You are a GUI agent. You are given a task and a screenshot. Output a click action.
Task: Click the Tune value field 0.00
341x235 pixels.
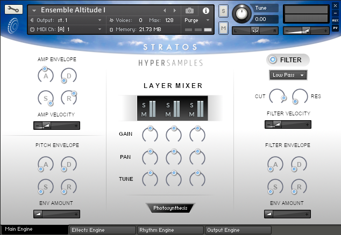[x=264, y=19]
